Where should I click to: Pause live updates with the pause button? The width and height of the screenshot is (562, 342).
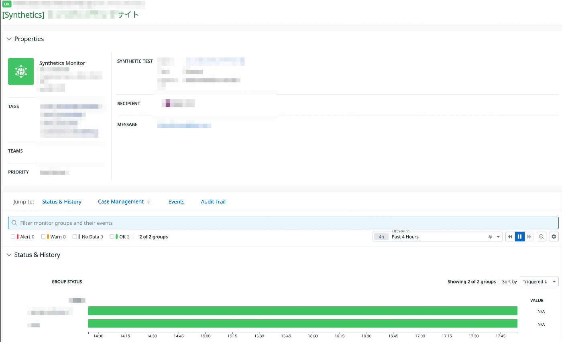point(520,237)
